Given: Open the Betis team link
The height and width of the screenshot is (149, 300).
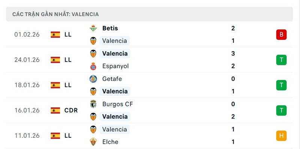Looking at the screenshot, I should coord(110,28).
